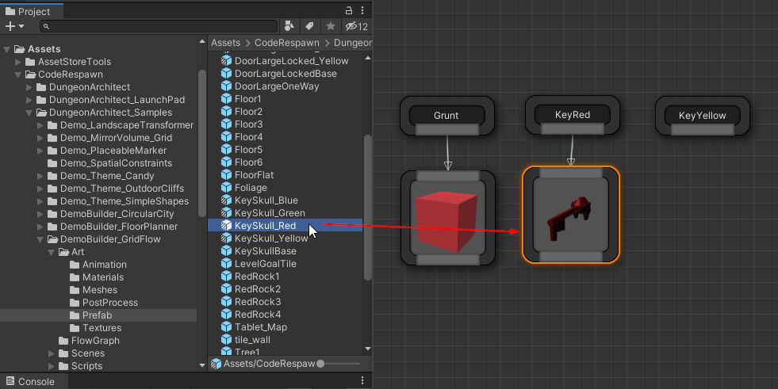Select the DoorLargeOneWay prefab

[276, 86]
